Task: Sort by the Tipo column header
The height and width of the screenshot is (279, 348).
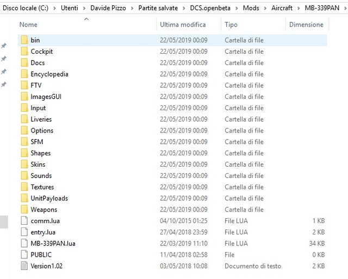Action: [231, 24]
